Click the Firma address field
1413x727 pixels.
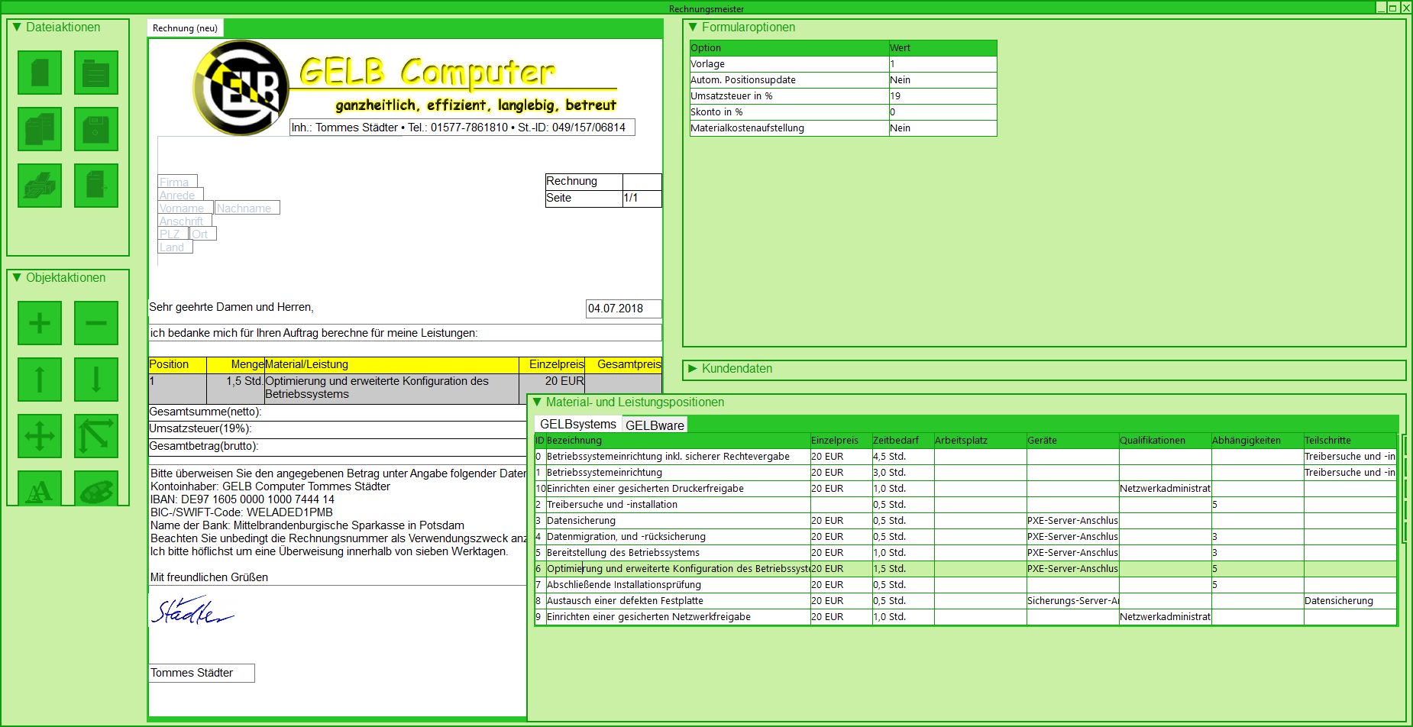(177, 182)
